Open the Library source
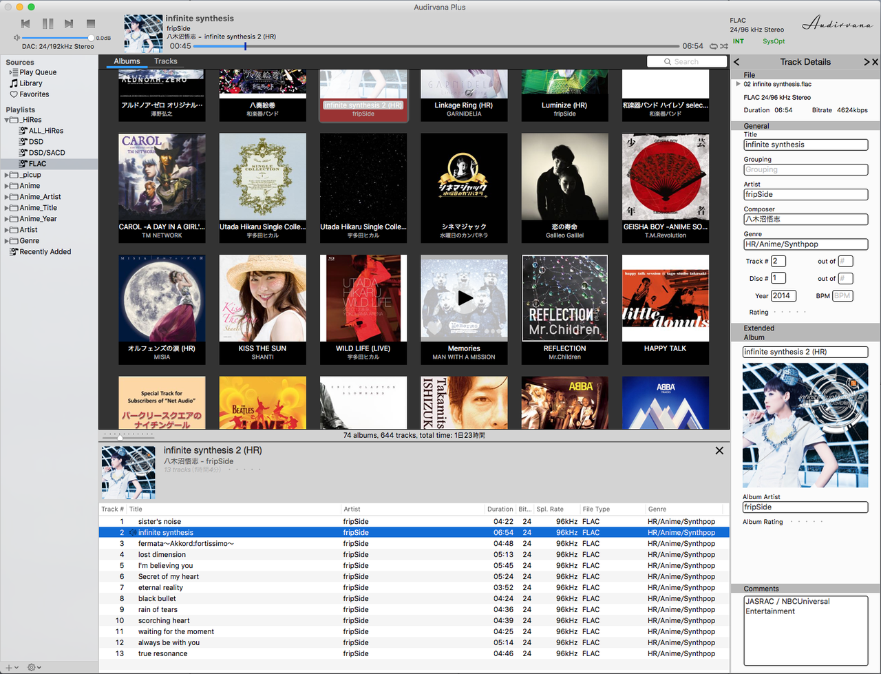This screenshot has height=674, width=881. pyautogui.click(x=30, y=83)
